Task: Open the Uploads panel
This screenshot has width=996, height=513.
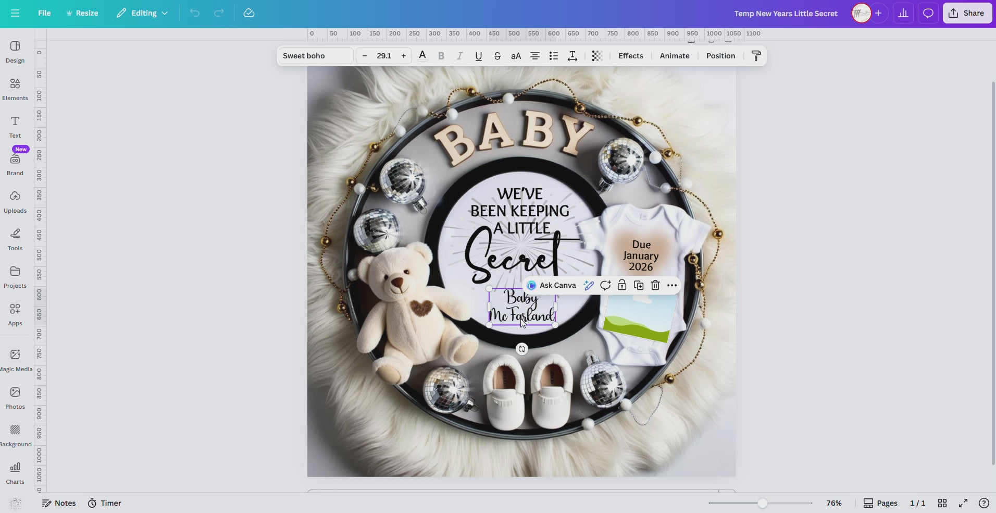Action: pyautogui.click(x=15, y=202)
